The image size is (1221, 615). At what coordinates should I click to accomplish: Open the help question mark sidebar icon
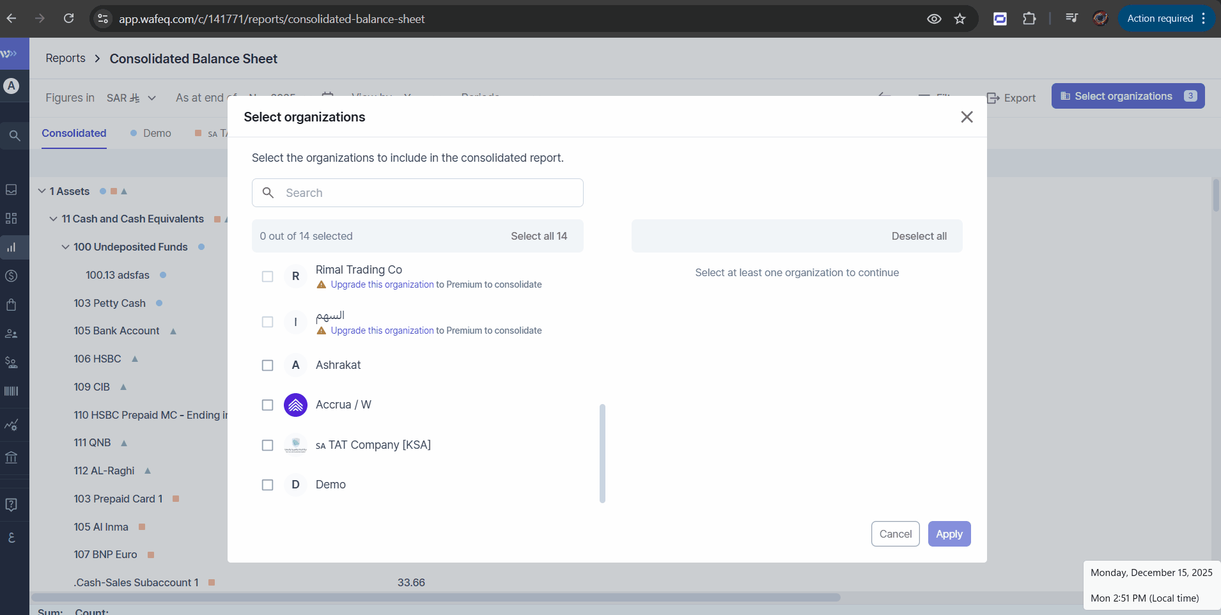pyautogui.click(x=12, y=505)
